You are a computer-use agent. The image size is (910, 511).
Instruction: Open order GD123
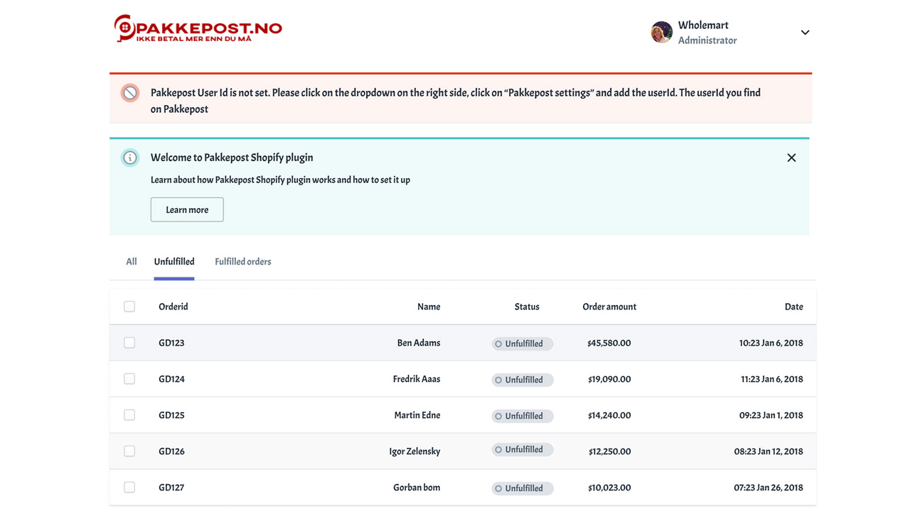coord(171,343)
